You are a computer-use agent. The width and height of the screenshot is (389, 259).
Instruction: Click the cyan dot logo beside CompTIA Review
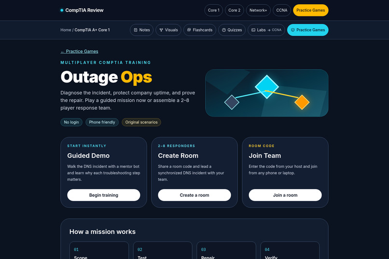point(62,10)
